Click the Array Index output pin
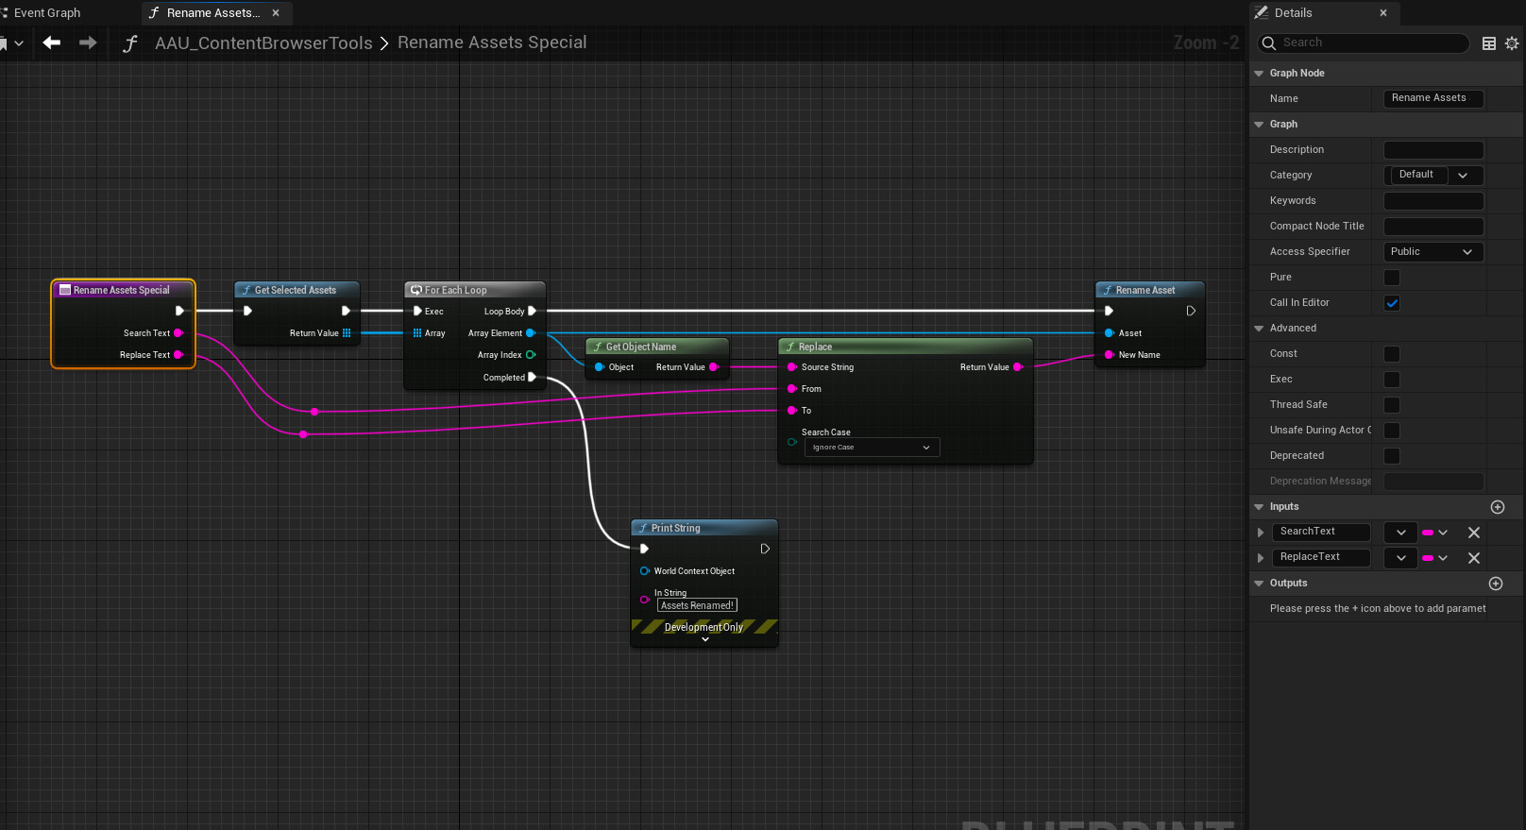Viewport: 1526px width, 830px height. [x=531, y=355]
